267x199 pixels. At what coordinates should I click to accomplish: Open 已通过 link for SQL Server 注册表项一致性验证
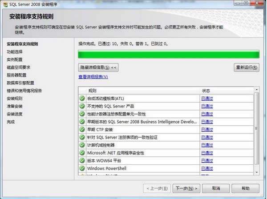click(x=207, y=137)
